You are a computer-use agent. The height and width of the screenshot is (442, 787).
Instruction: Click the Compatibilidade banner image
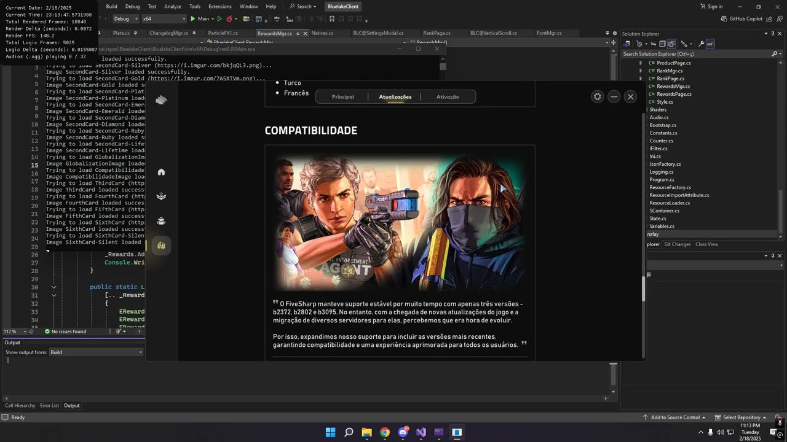coord(400,223)
